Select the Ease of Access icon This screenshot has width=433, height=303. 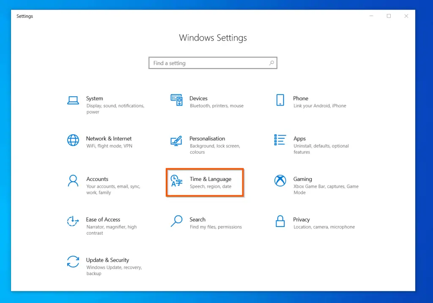point(73,221)
